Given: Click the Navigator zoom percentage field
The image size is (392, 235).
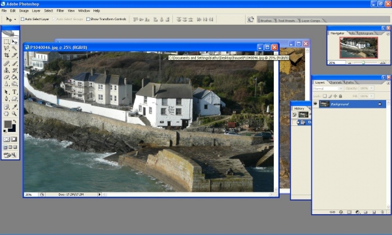Looking at the screenshot, I should point(336,63).
